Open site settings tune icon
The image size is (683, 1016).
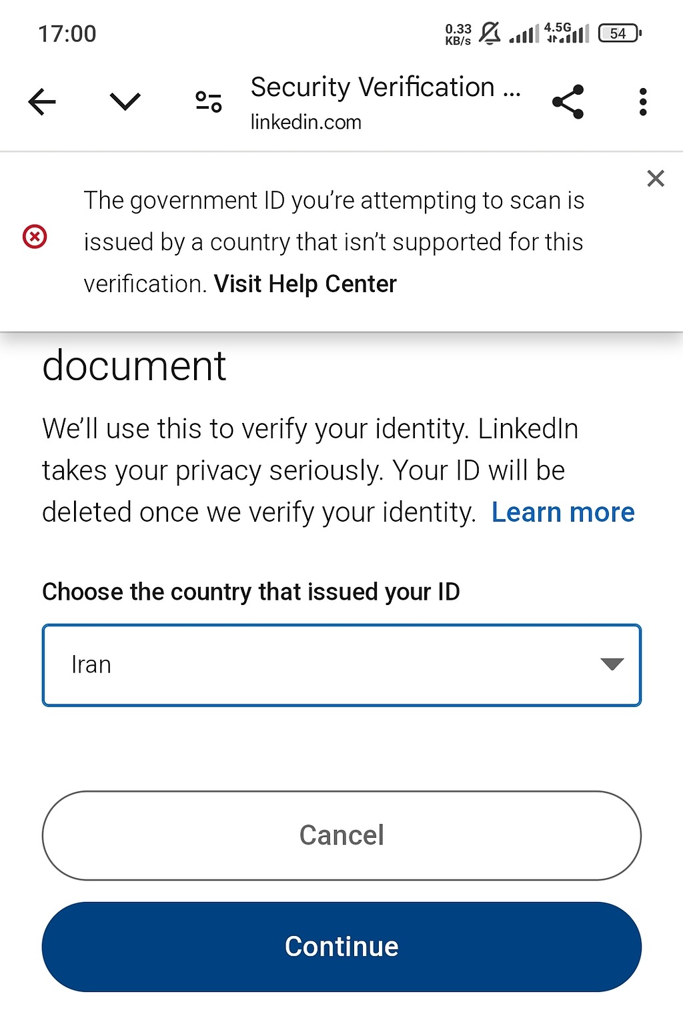tap(208, 102)
